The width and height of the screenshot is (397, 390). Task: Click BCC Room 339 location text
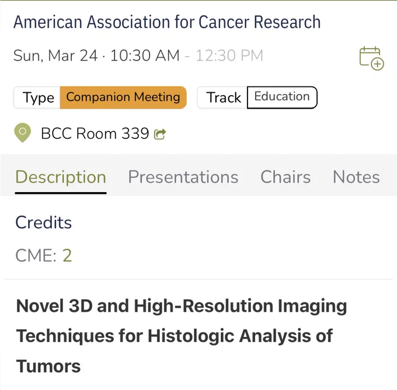tap(95, 133)
